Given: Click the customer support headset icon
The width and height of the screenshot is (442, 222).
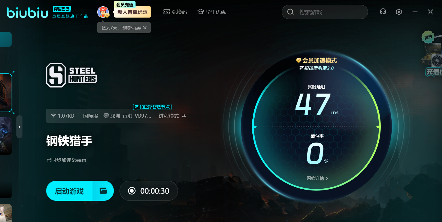Looking at the screenshot, I should point(383,12).
